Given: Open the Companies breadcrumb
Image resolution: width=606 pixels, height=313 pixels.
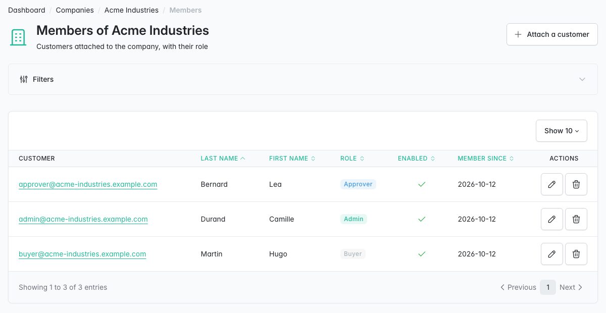Looking at the screenshot, I should tap(75, 10).
